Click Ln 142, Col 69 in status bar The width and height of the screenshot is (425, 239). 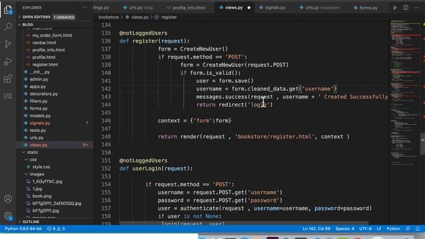pos(316,228)
